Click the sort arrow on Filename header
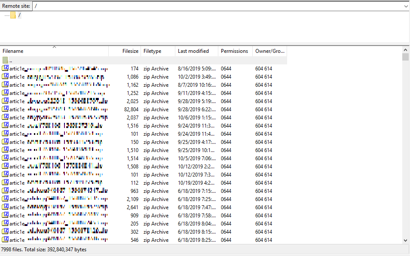Viewport: 410px width, 256px height. click(54, 48)
